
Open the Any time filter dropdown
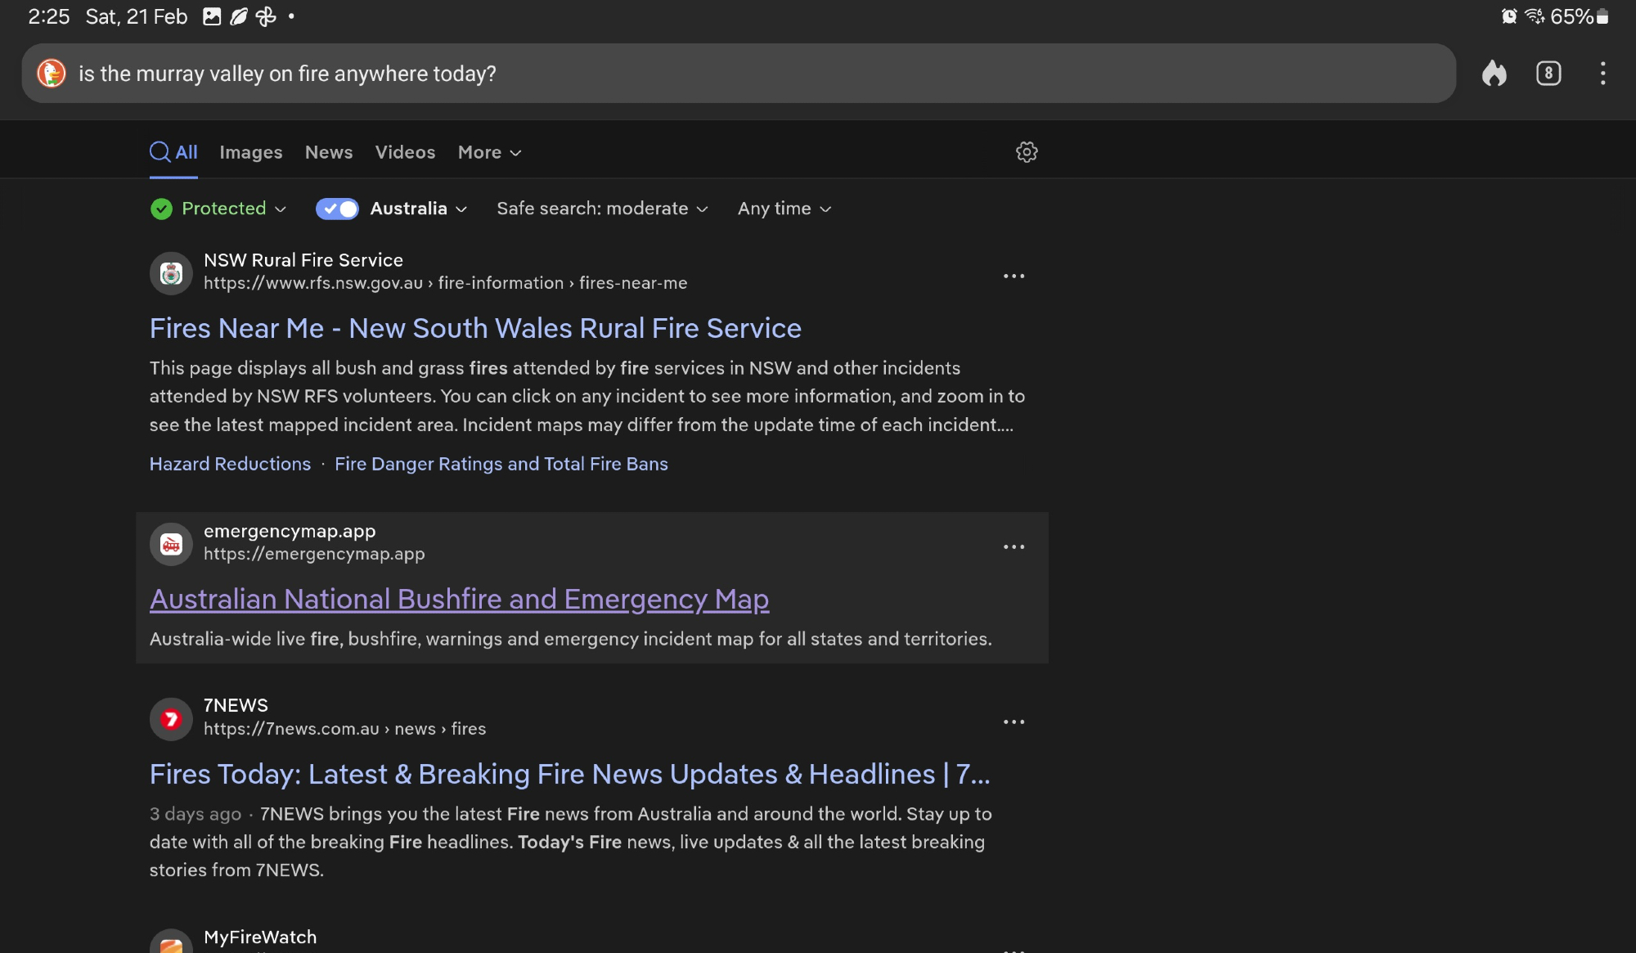[784, 209]
